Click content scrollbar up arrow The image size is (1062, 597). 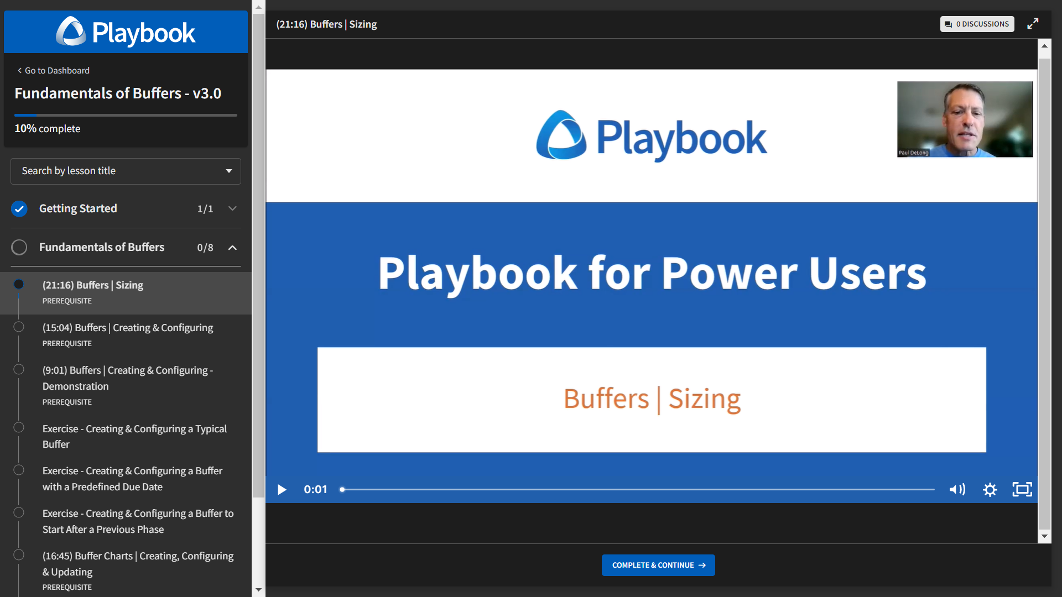click(x=1044, y=46)
